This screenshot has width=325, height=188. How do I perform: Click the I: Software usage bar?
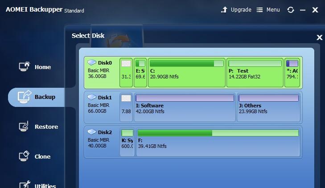185,98
